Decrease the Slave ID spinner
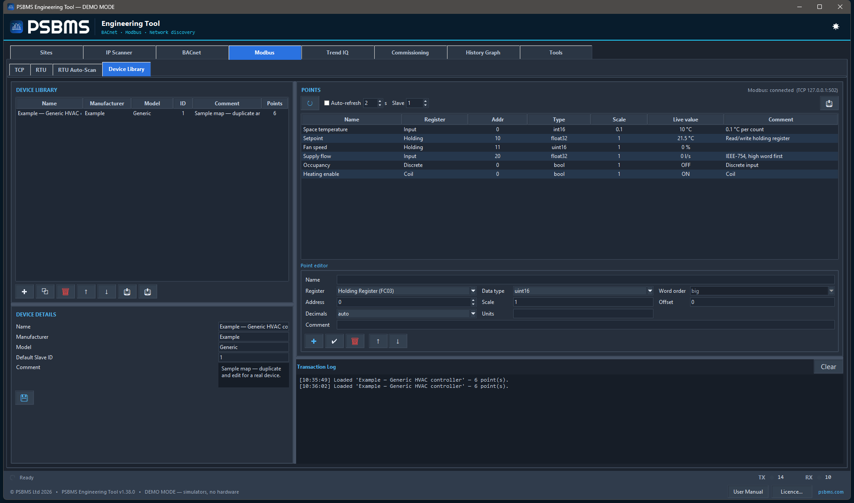The height and width of the screenshot is (503, 854). coord(425,105)
